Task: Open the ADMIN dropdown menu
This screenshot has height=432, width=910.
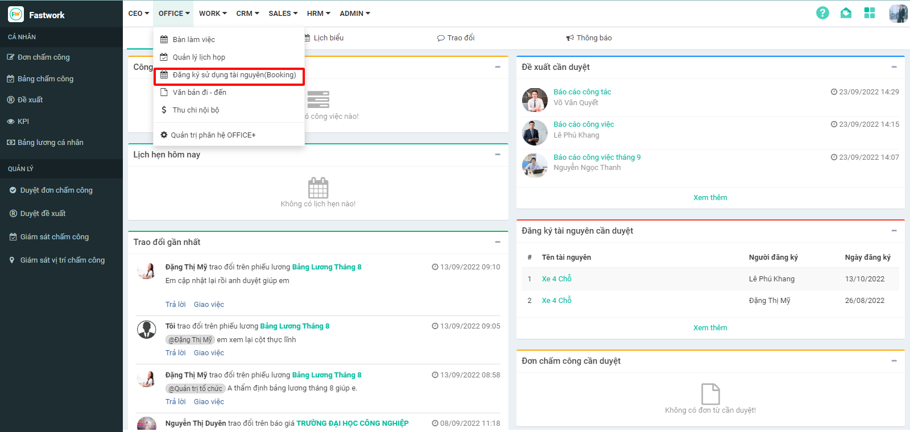Action: [354, 13]
